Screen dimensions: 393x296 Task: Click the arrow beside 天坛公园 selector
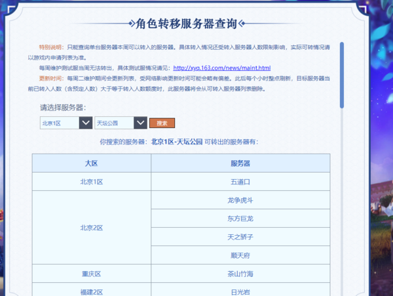[140, 123]
